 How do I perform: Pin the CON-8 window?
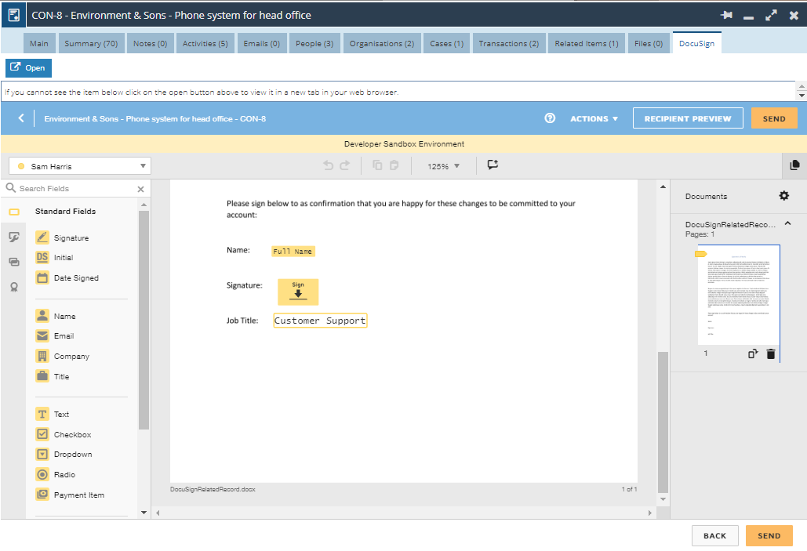pyautogui.click(x=727, y=15)
